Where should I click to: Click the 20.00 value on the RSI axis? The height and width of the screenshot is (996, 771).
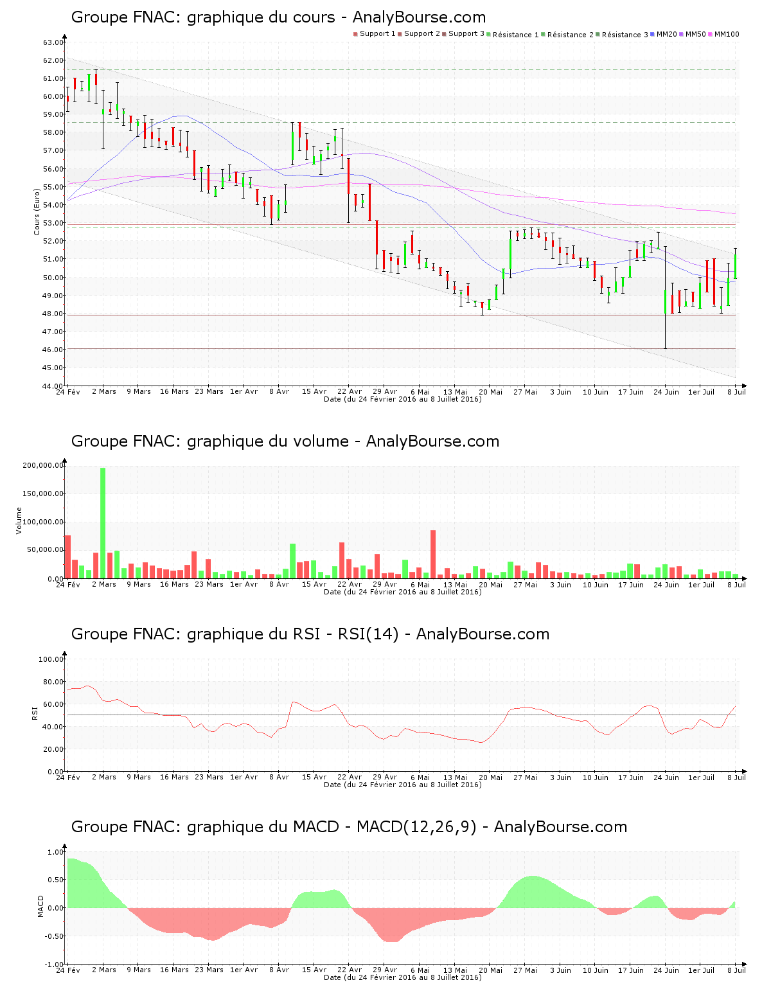click(x=53, y=749)
